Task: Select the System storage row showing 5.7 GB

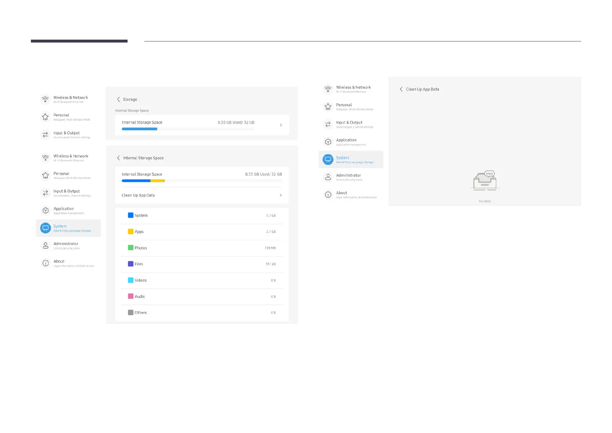Action: click(202, 216)
